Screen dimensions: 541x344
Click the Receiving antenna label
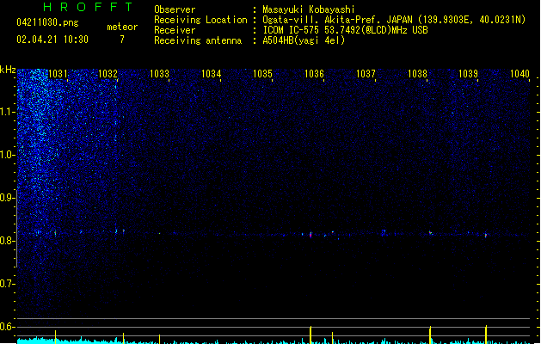(198, 40)
